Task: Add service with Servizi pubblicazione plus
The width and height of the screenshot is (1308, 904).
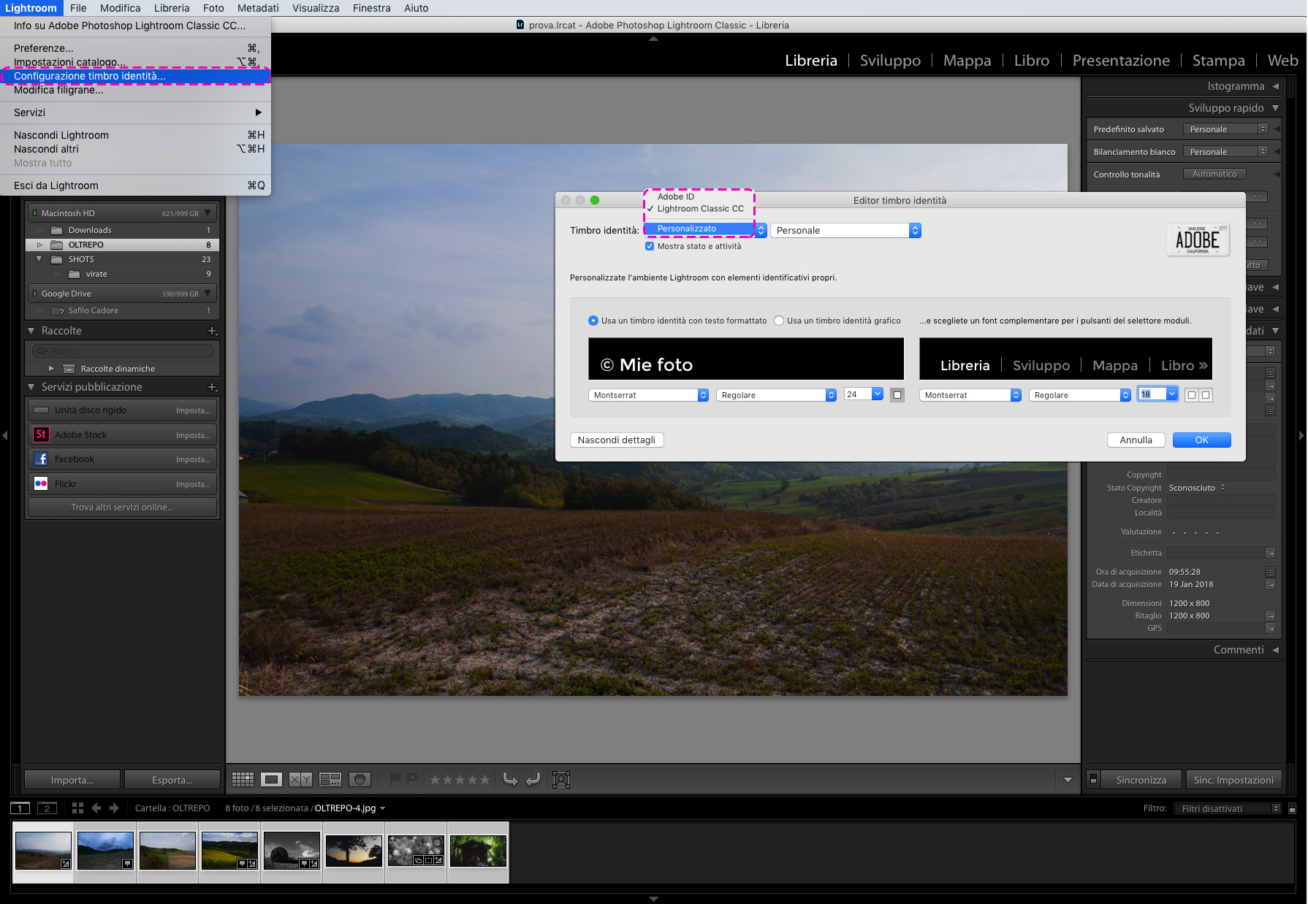Action: tap(213, 387)
